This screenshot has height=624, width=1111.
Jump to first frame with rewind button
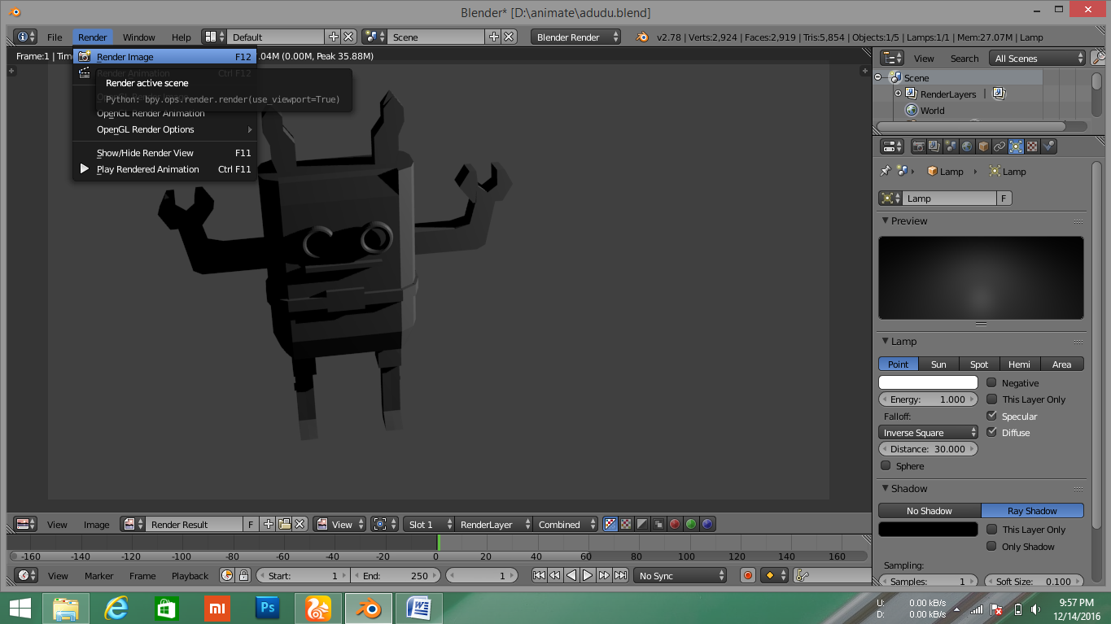(539, 575)
